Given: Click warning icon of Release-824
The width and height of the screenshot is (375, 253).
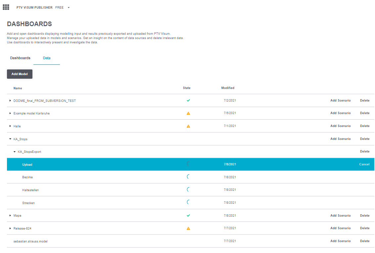Looking at the screenshot, I should click(188, 228).
